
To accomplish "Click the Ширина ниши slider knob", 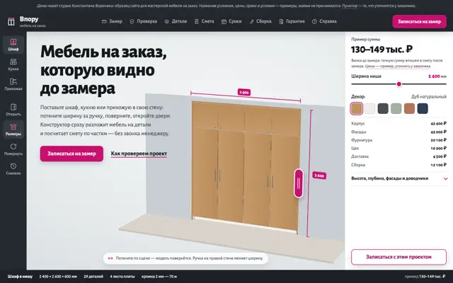I will tap(399, 84).
